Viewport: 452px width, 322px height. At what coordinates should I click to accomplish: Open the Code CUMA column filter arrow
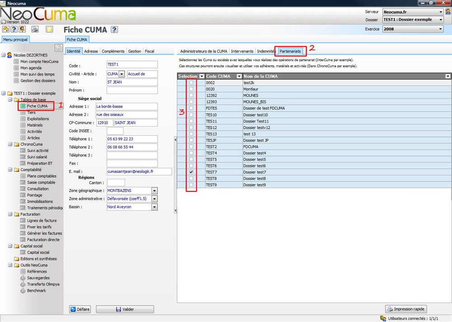239,76
